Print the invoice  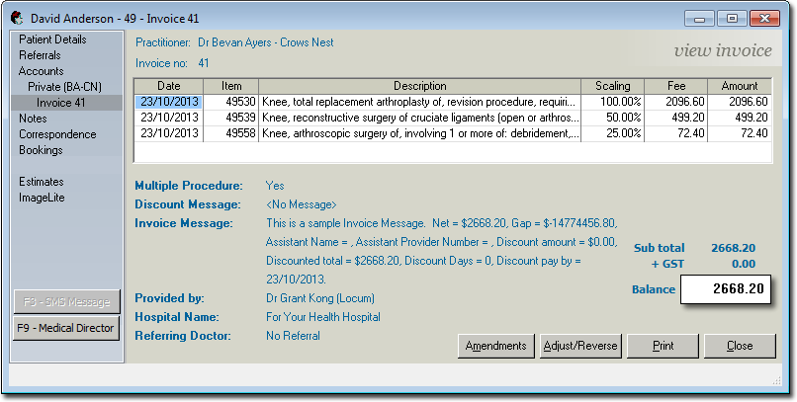pyautogui.click(x=664, y=346)
